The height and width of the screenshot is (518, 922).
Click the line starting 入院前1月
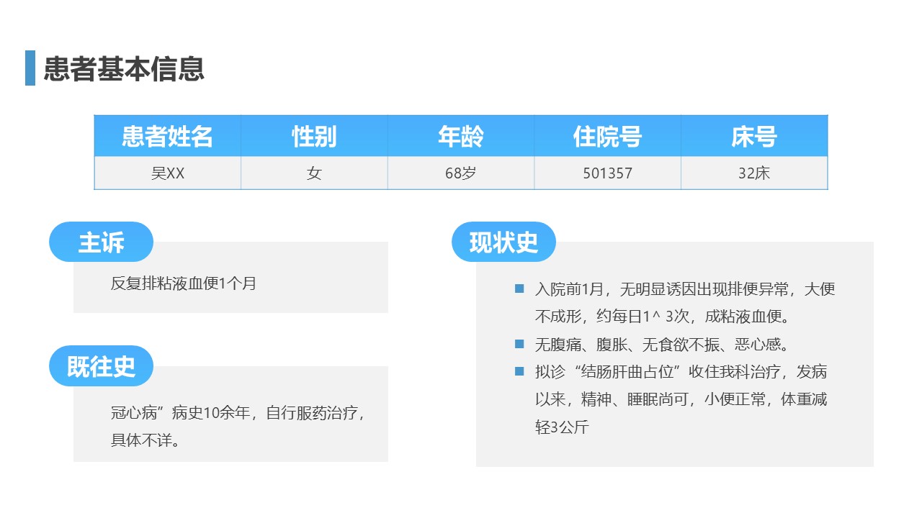tap(685, 289)
